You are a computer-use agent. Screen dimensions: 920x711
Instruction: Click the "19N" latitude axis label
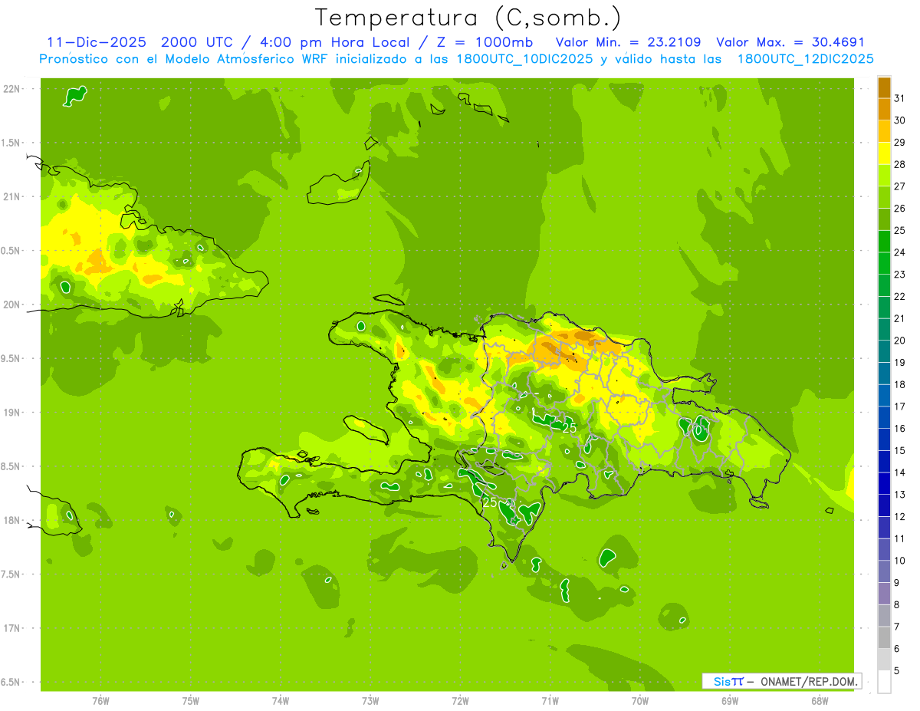pos(13,413)
